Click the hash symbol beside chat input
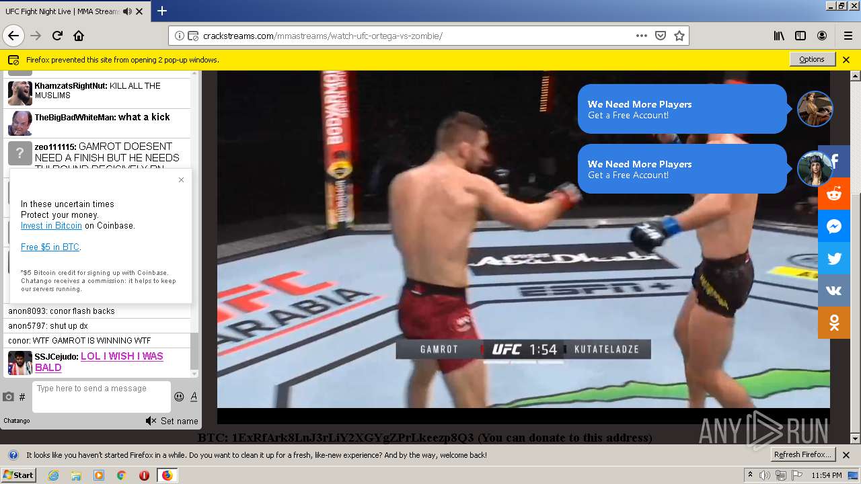This screenshot has width=861, height=484. point(22,397)
